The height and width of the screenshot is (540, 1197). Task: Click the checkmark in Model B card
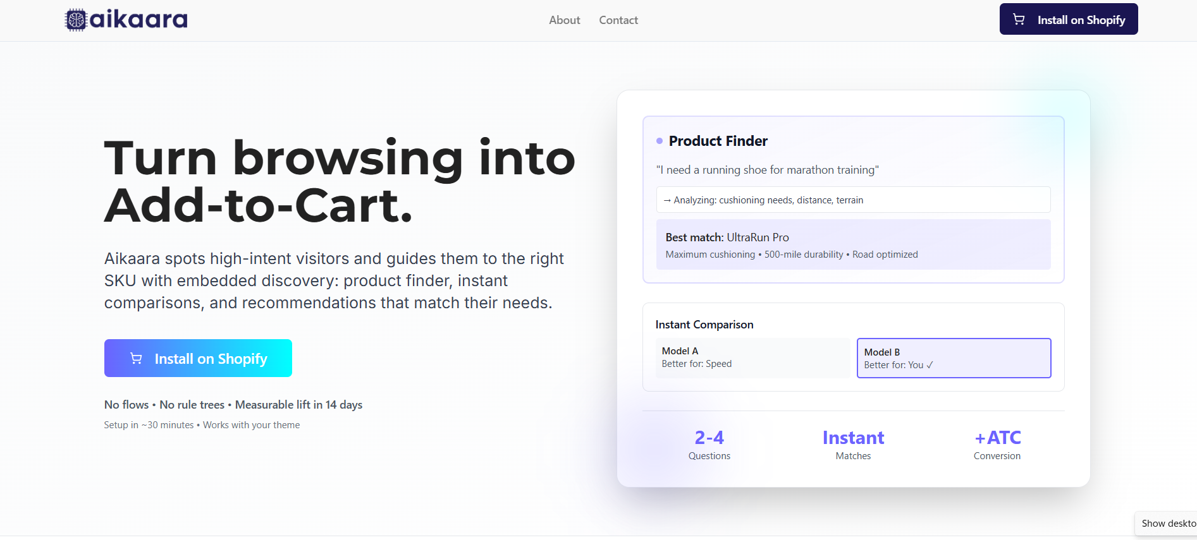pos(930,365)
